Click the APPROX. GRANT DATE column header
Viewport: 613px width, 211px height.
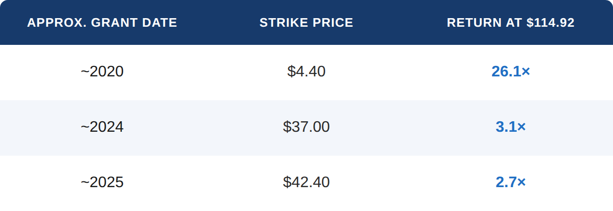pos(102,22)
